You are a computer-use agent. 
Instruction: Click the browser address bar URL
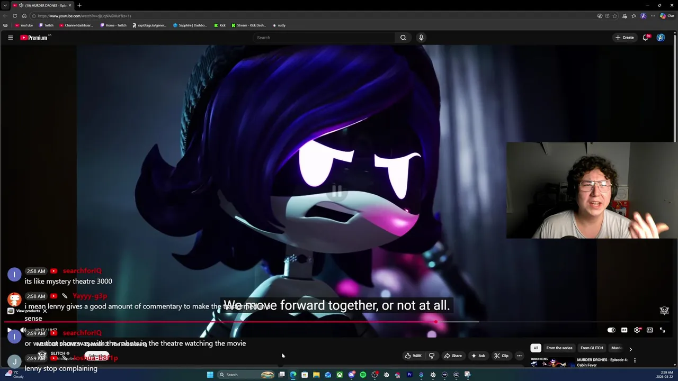[84, 16]
